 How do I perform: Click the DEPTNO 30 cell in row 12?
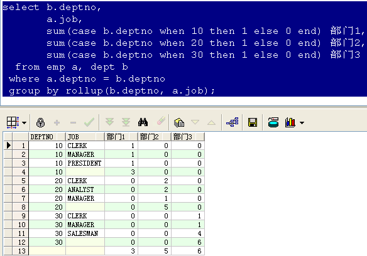point(47,242)
